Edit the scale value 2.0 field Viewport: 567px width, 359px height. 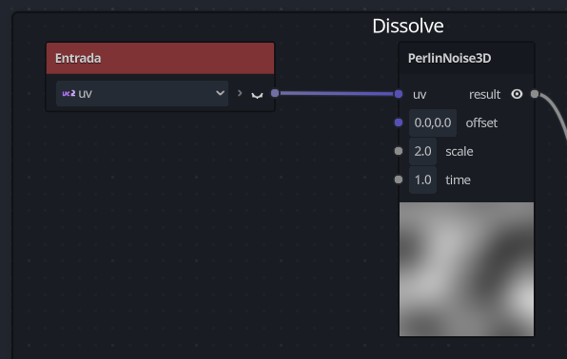[422, 151]
